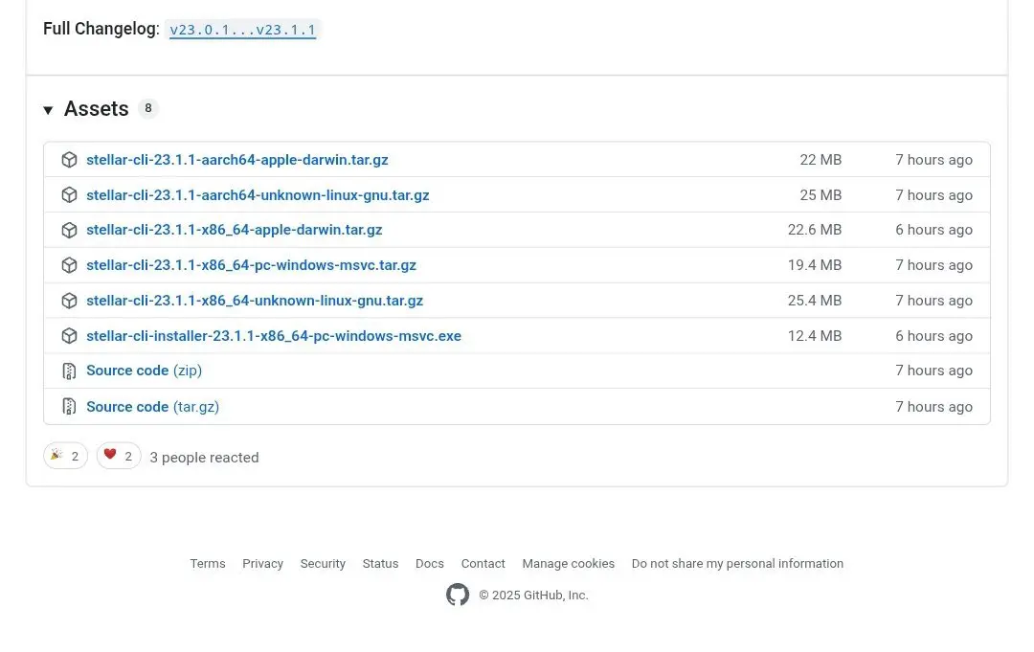Download stellar-cli-23.1.1-aarch64-apple-darwin.tar.gz
1034x652 pixels.
(236, 160)
